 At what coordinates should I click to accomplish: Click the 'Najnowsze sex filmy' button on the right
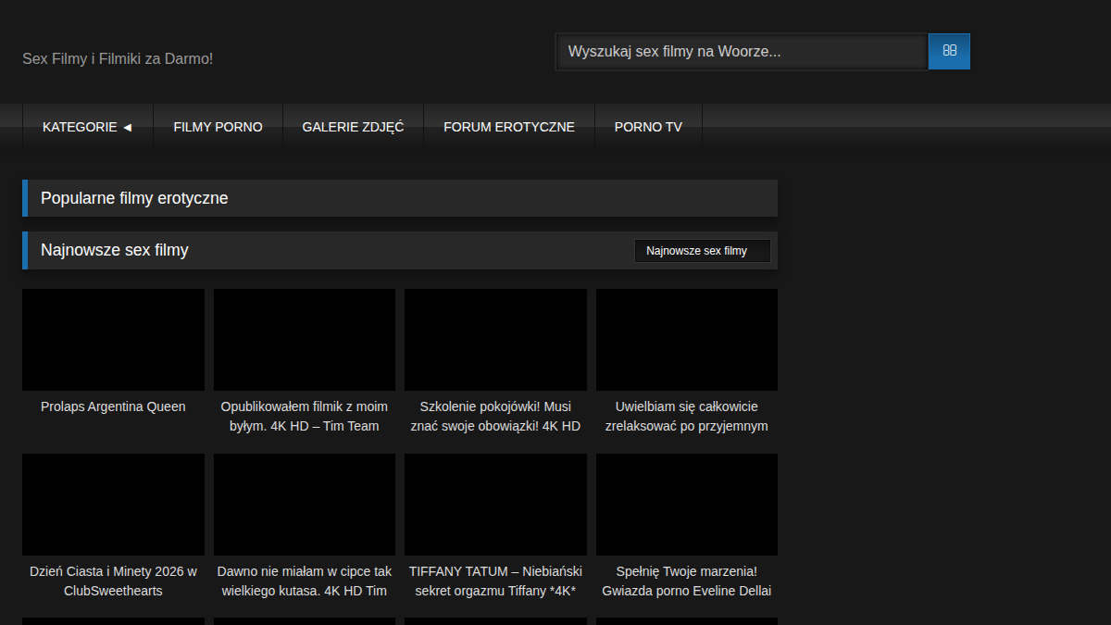click(x=702, y=251)
